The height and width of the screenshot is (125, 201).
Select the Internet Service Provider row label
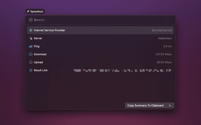coord(49,30)
